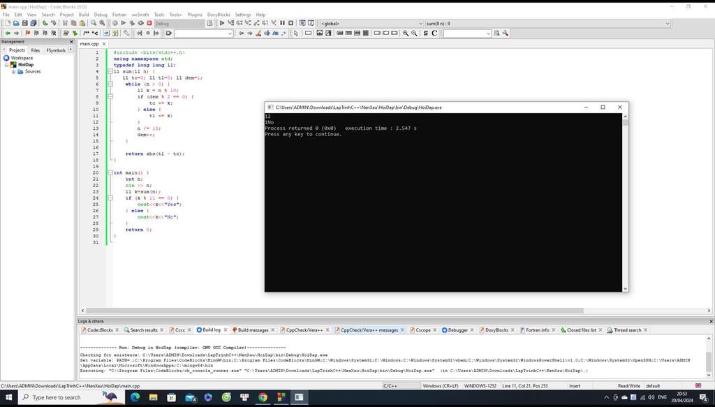Image resolution: width=715 pixels, height=407 pixels.
Task: Expand the Sources folder in project tree
Action: coord(14,71)
